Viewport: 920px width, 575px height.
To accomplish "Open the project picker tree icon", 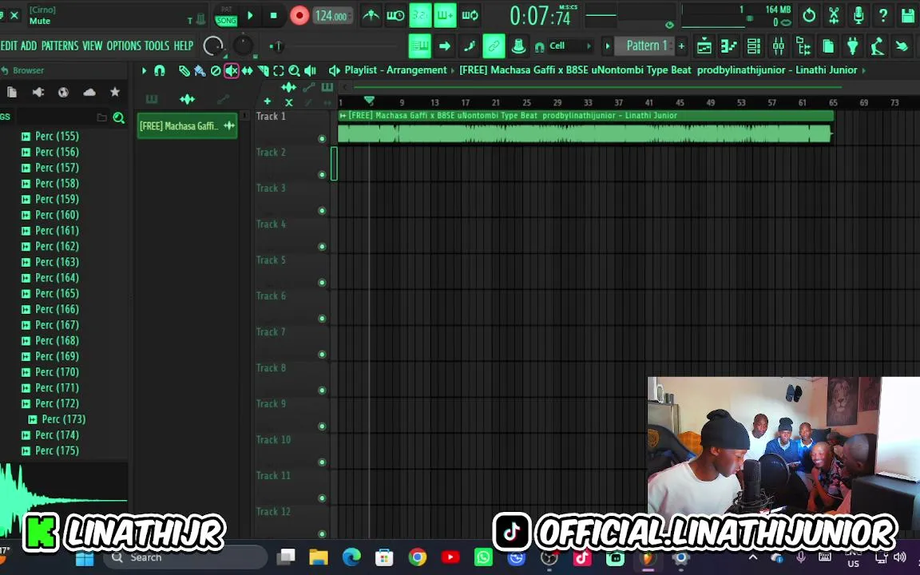I will (x=803, y=46).
